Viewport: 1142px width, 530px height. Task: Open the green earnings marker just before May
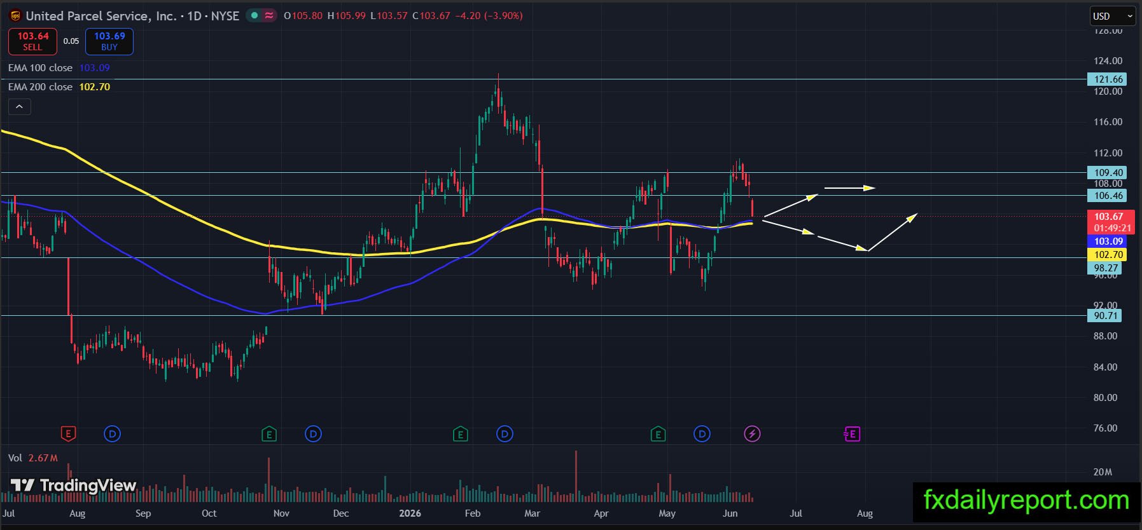point(658,434)
